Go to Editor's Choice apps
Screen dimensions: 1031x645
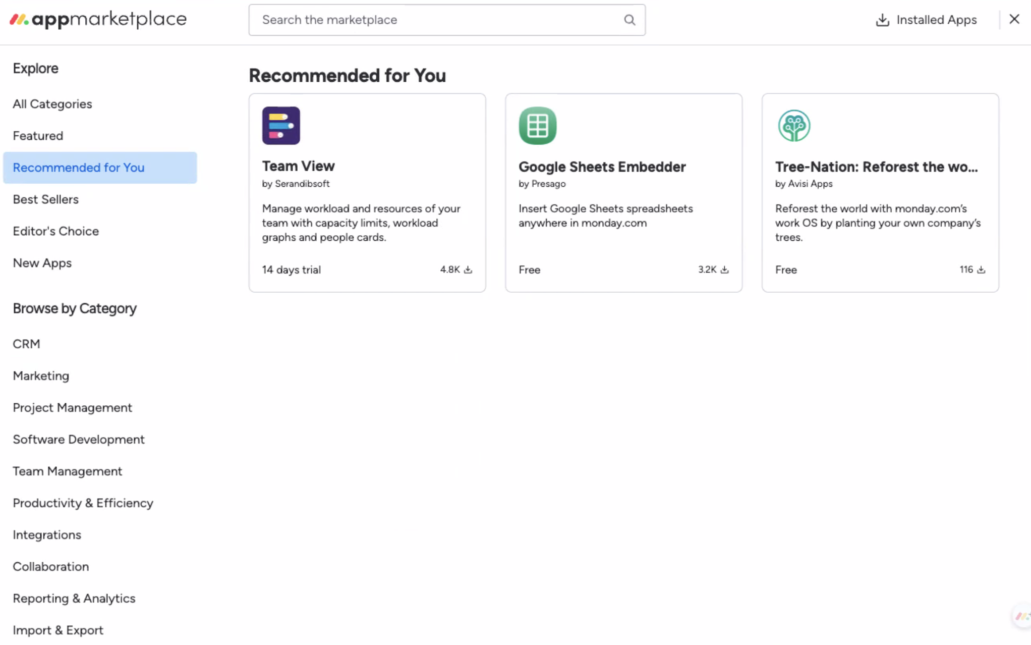(56, 231)
